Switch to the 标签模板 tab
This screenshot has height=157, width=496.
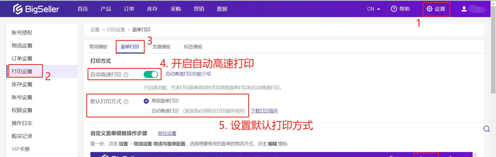coord(193,47)
